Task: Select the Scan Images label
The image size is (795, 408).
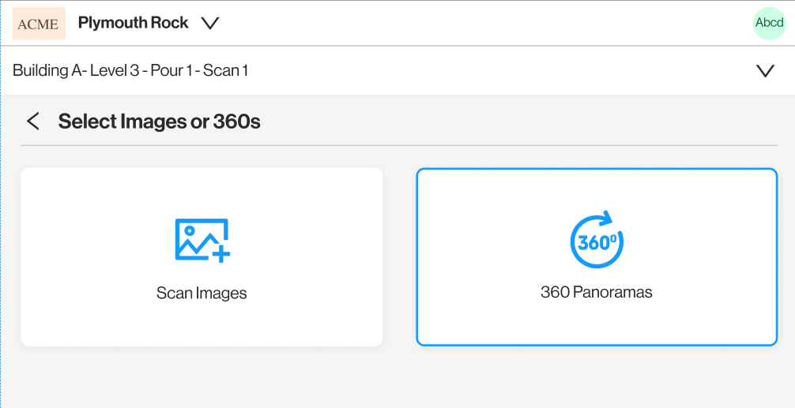Action: pos(202,293)
